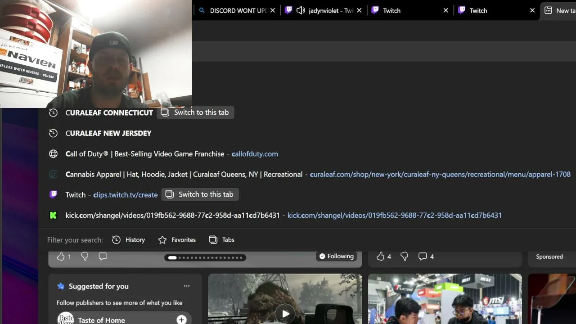Close the DISCORD WONT UPD tab

tap(272, 10)
